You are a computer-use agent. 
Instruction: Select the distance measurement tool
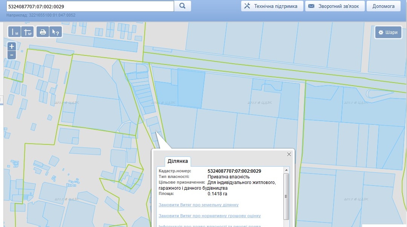(x=15, y=32)
